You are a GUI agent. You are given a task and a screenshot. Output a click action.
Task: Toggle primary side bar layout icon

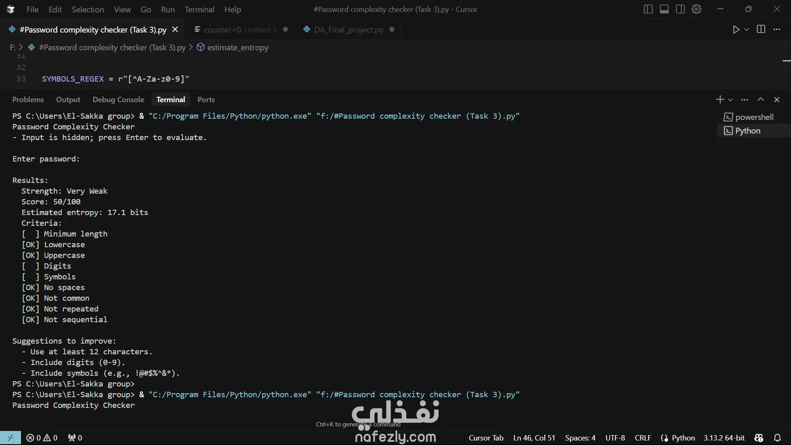tap(648, 9)
